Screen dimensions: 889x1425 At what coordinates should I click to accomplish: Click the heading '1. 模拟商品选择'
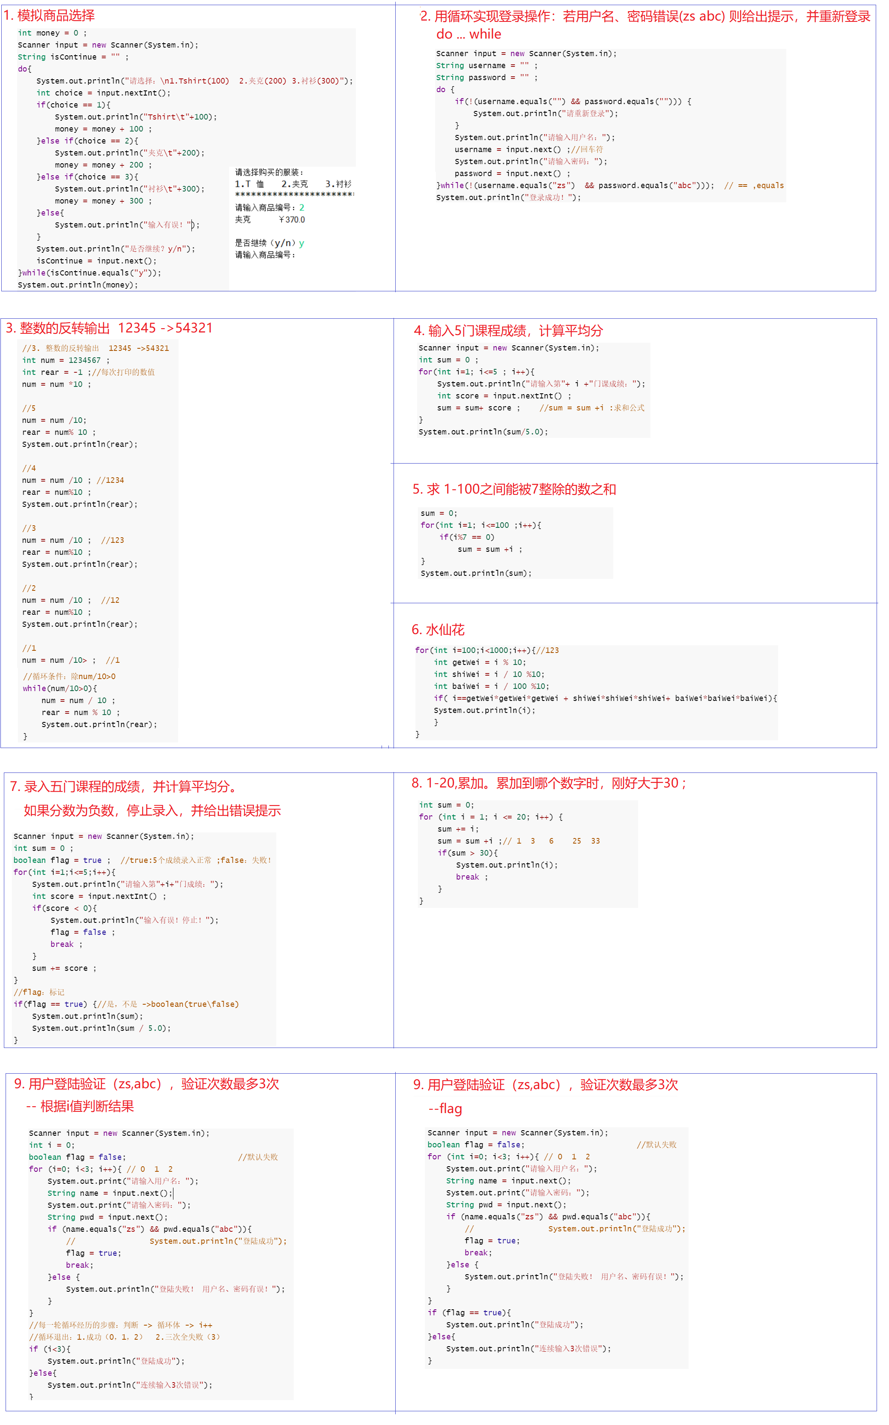pos(49,16)
